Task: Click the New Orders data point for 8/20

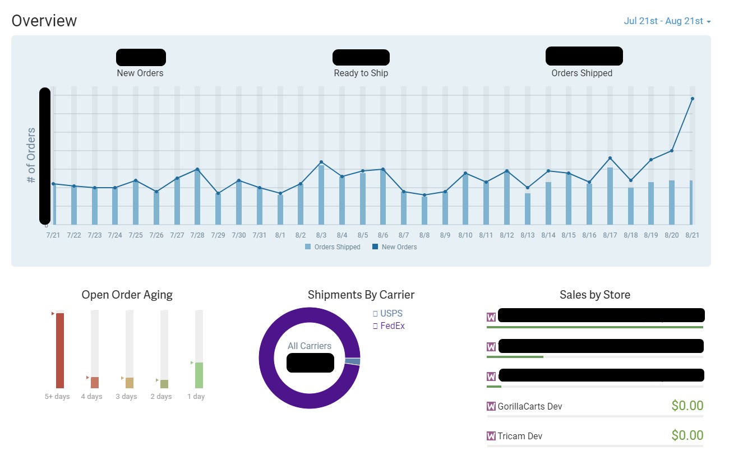Action: (x=672, y=151)
